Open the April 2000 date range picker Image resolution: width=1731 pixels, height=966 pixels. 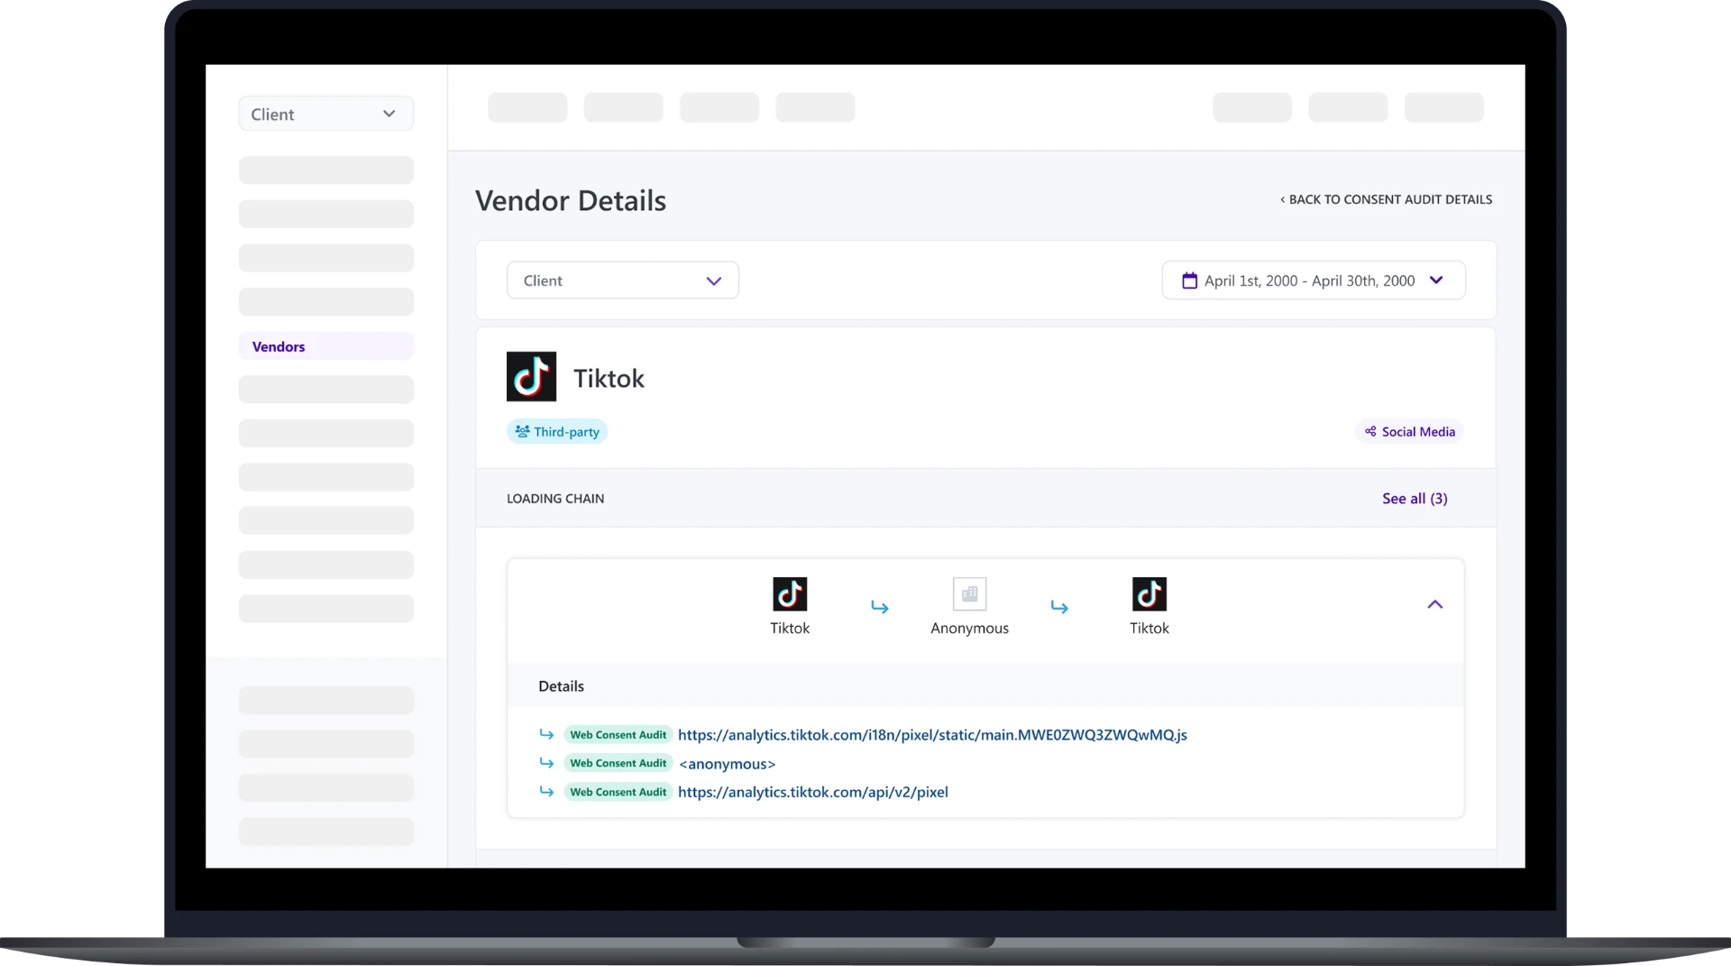click(1314, 281)
